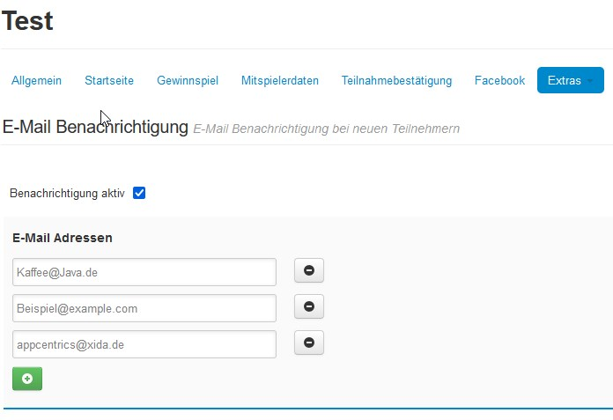Click the Test page title
This screenshot has width=613, height=420.
coord(28,21)
